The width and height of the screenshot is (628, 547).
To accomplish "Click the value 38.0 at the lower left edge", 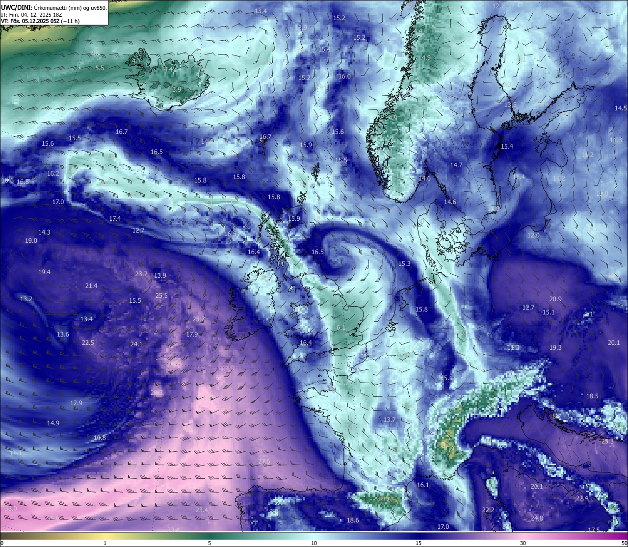I will pyautogui.click(x=11, y=509).
